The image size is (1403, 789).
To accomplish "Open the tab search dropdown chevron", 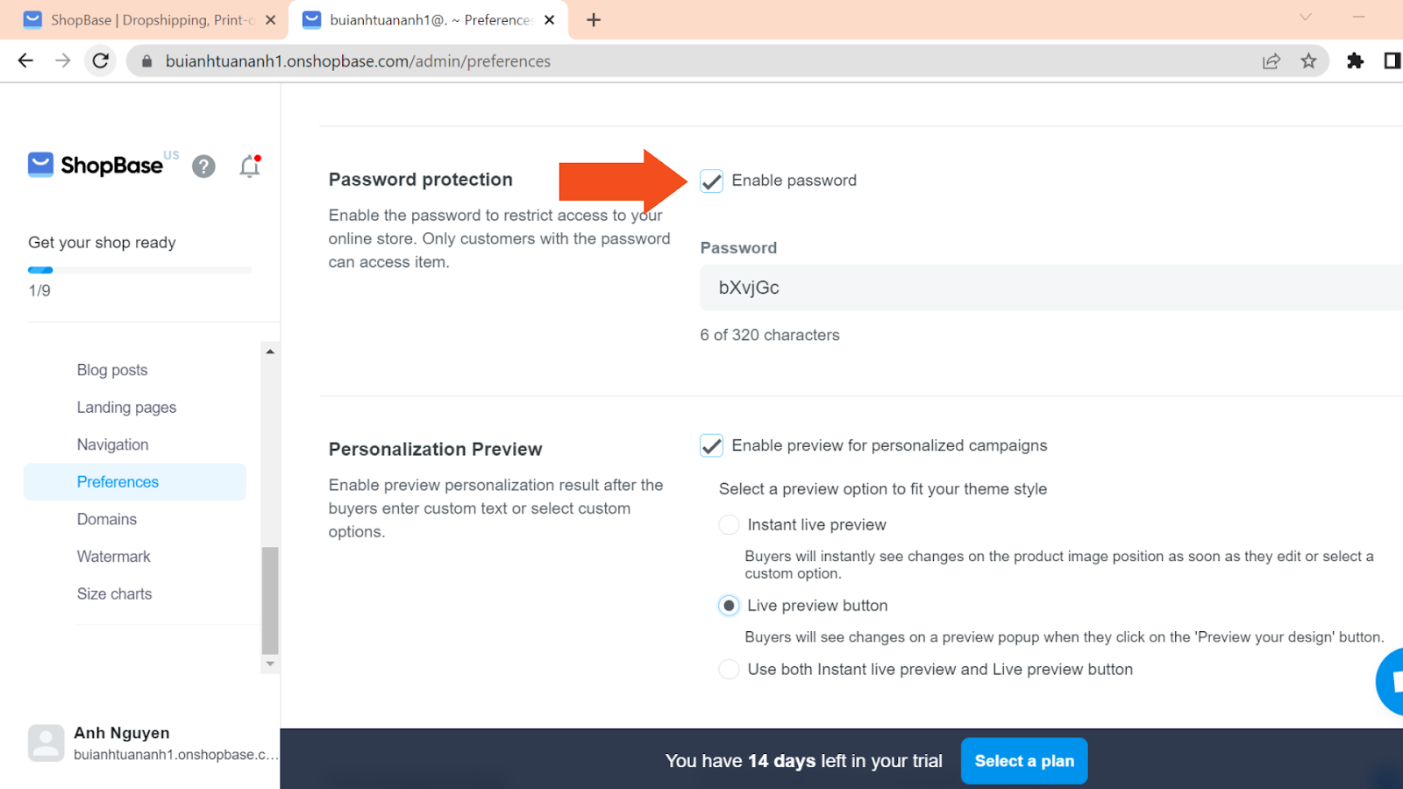I will tap(1305, 17).
